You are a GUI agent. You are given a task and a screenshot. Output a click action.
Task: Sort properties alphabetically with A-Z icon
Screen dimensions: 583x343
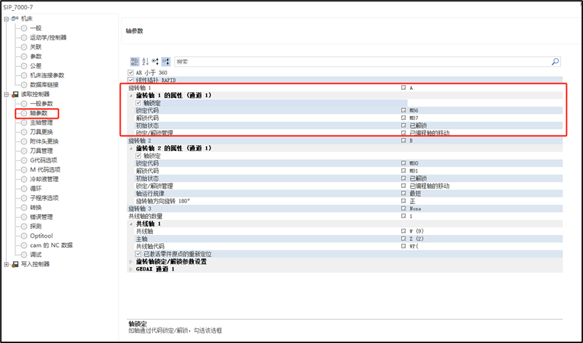tap(146, 62)
